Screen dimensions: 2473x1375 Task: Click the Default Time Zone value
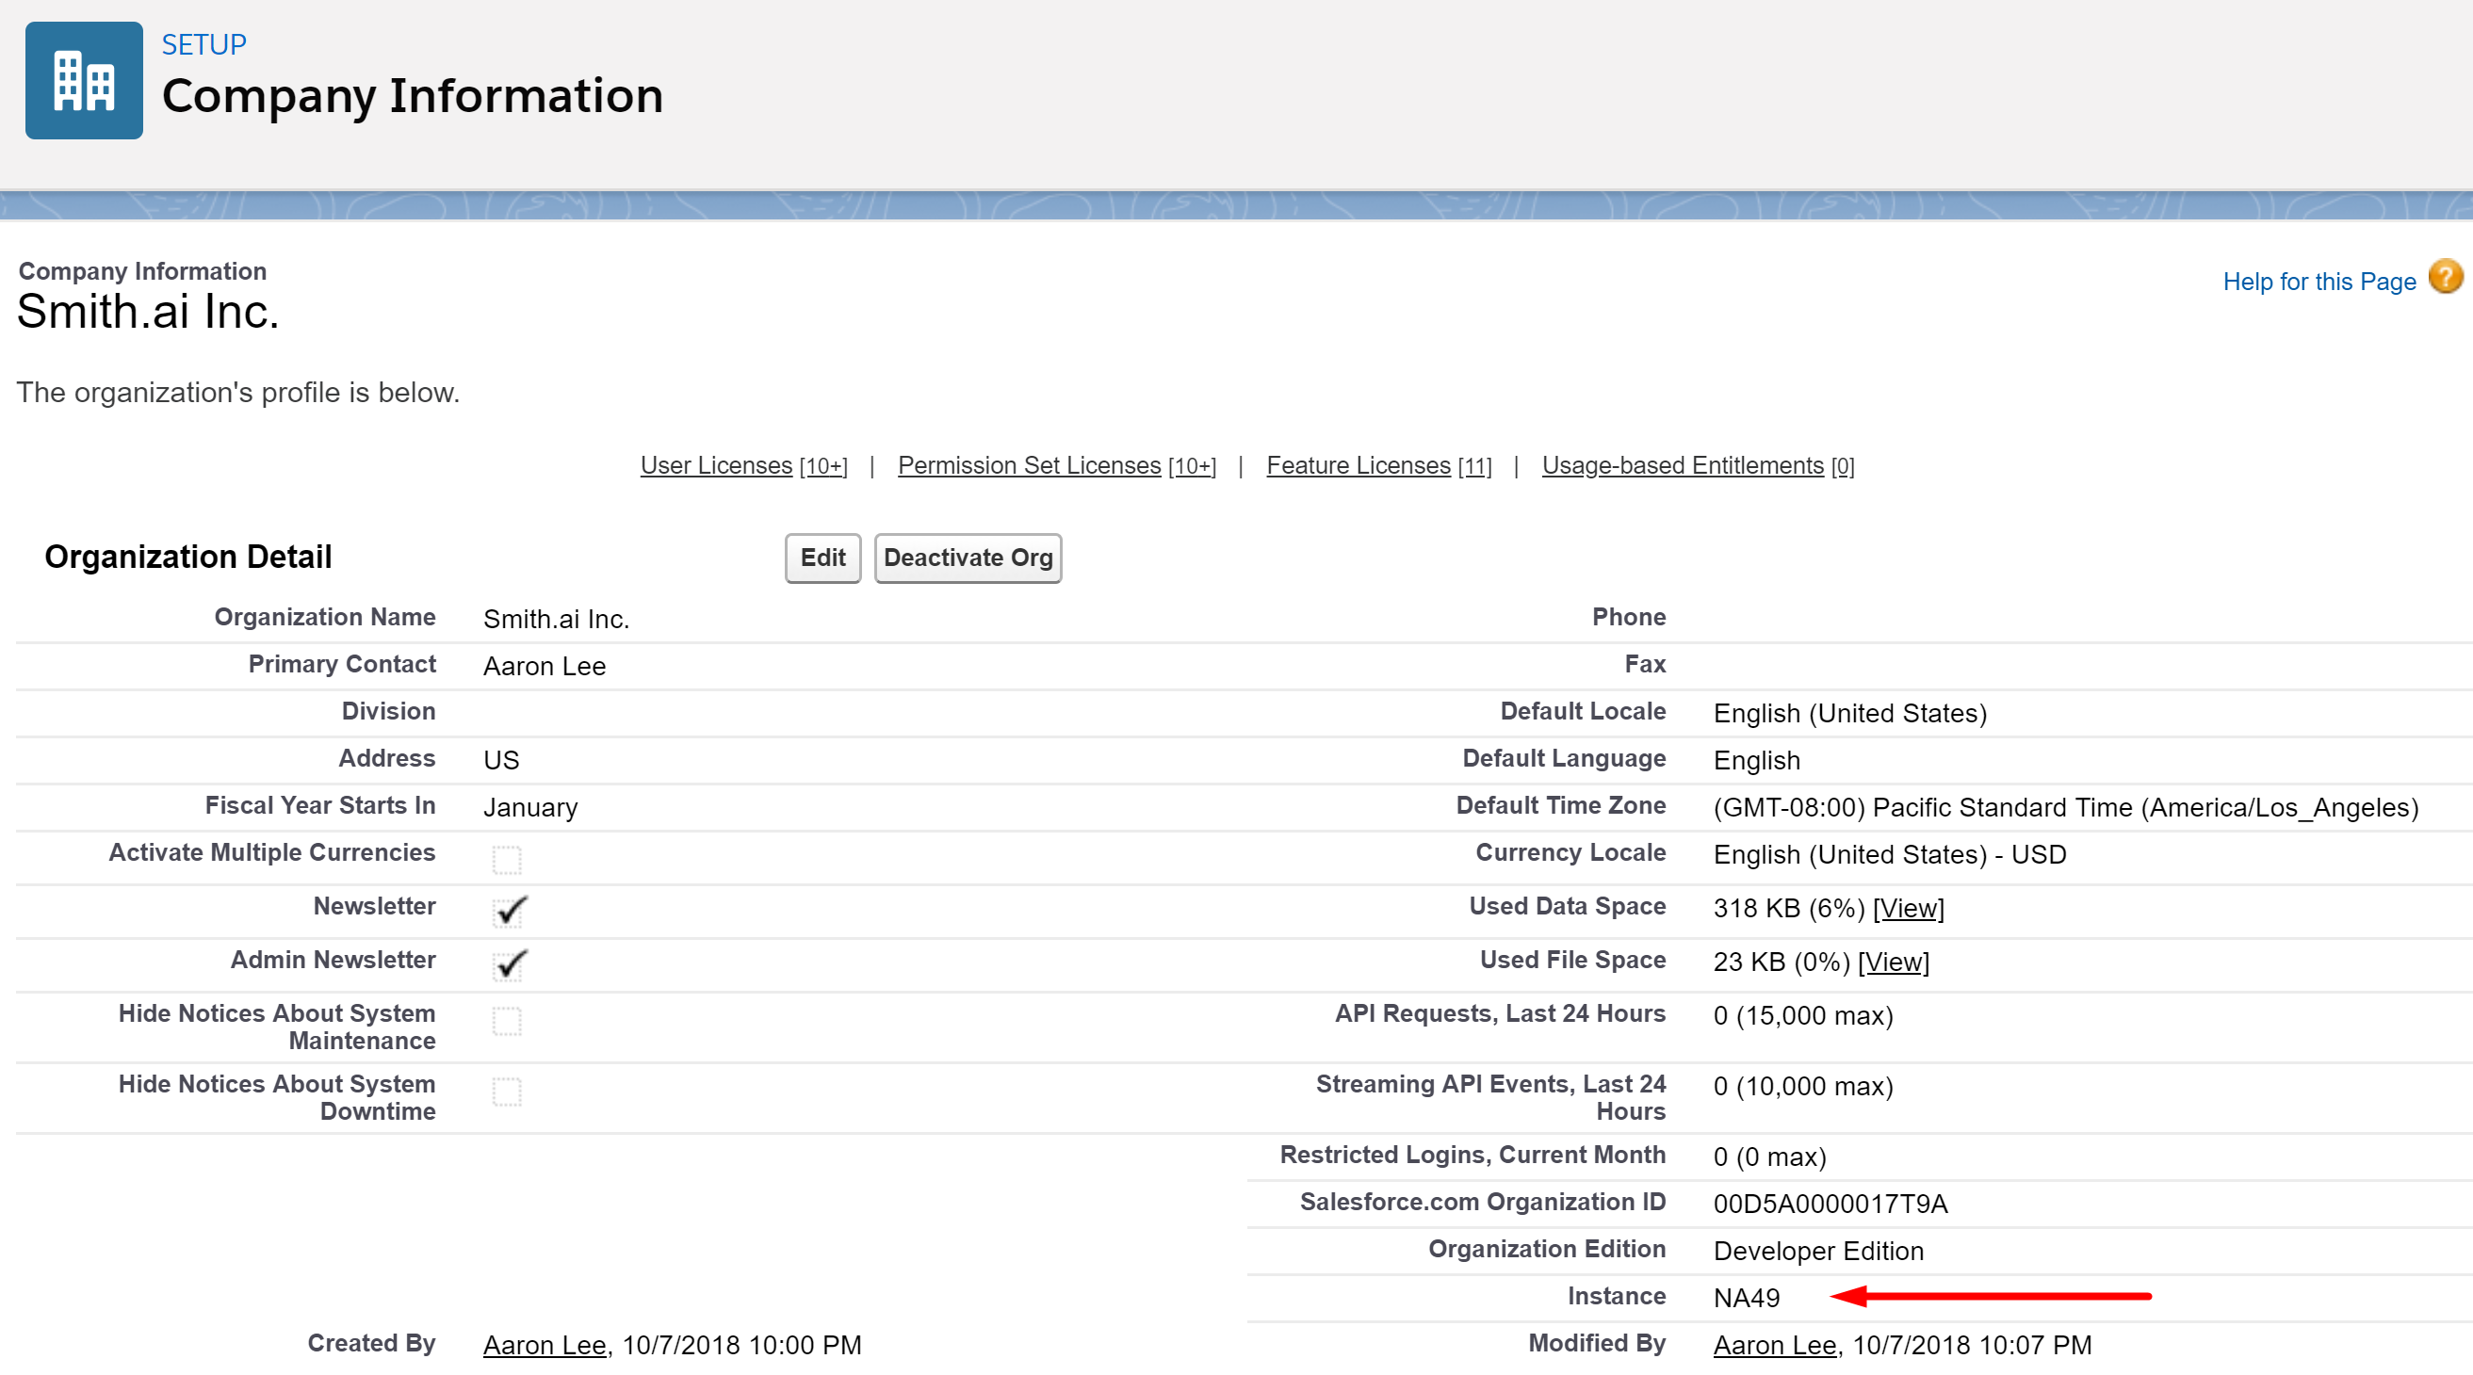point(2066,807)
